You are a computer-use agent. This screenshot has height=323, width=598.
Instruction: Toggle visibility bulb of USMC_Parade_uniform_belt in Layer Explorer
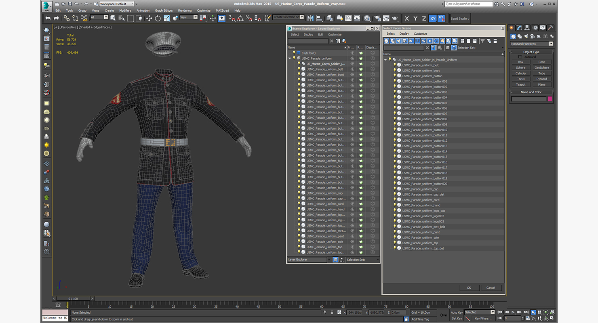[299, 69]
